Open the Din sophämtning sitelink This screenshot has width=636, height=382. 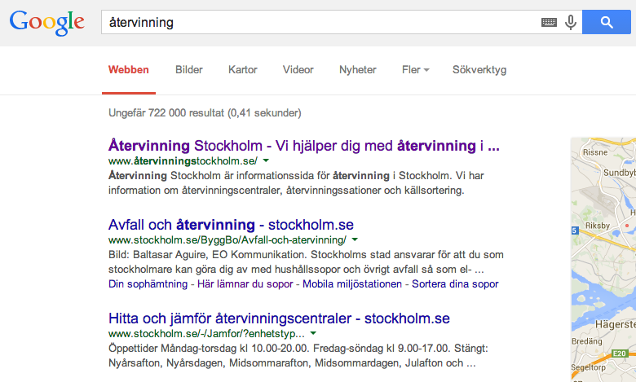tap(148, 284)
